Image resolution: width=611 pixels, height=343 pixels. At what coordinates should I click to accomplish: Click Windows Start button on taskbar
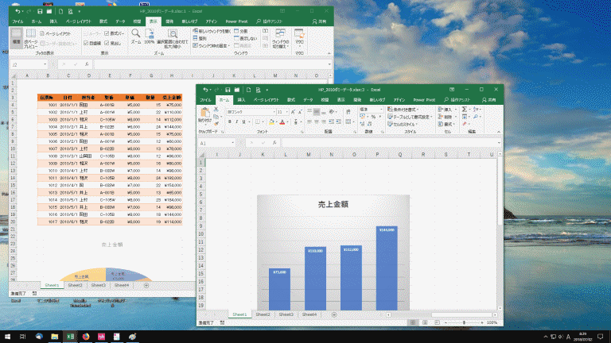7,337
